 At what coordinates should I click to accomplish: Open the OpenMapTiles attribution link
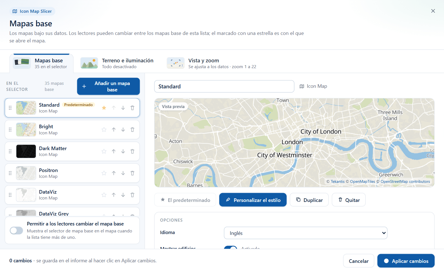[x=362, y=182]
